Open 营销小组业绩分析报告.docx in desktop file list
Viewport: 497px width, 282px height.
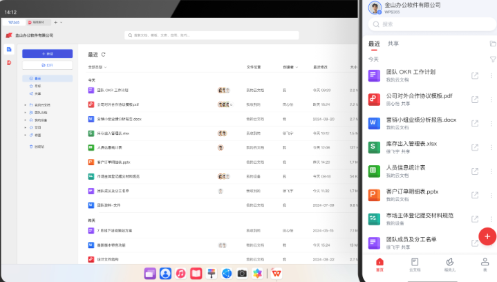coord(119,119)
